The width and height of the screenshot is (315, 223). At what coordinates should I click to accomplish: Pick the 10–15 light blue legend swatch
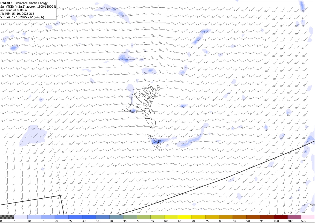(34, 217)
